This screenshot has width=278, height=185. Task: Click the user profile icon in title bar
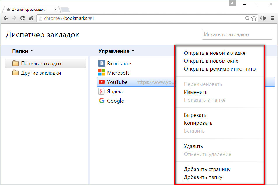[x=232, y=3]
